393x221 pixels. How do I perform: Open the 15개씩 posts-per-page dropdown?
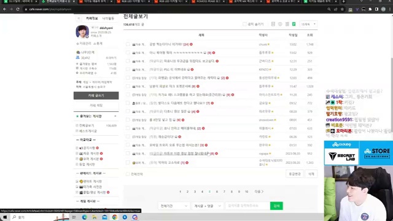308,24
